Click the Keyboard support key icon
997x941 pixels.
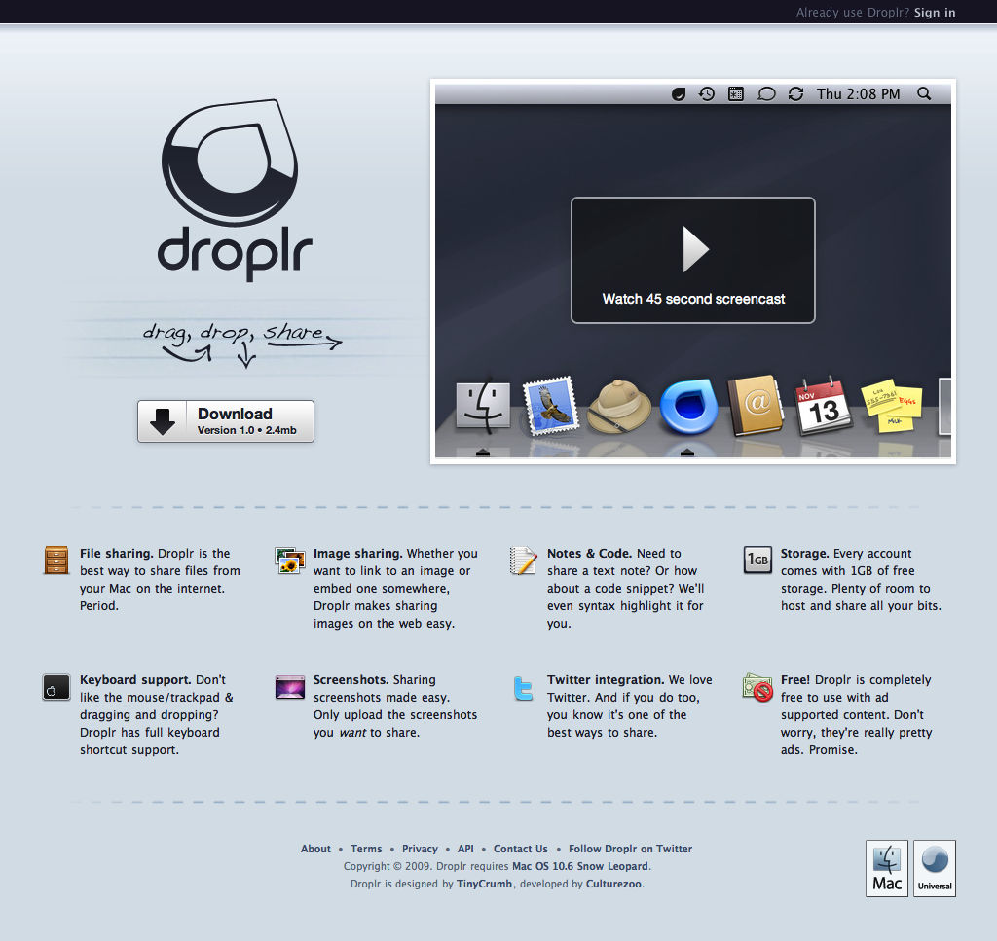tap(55, 687)
